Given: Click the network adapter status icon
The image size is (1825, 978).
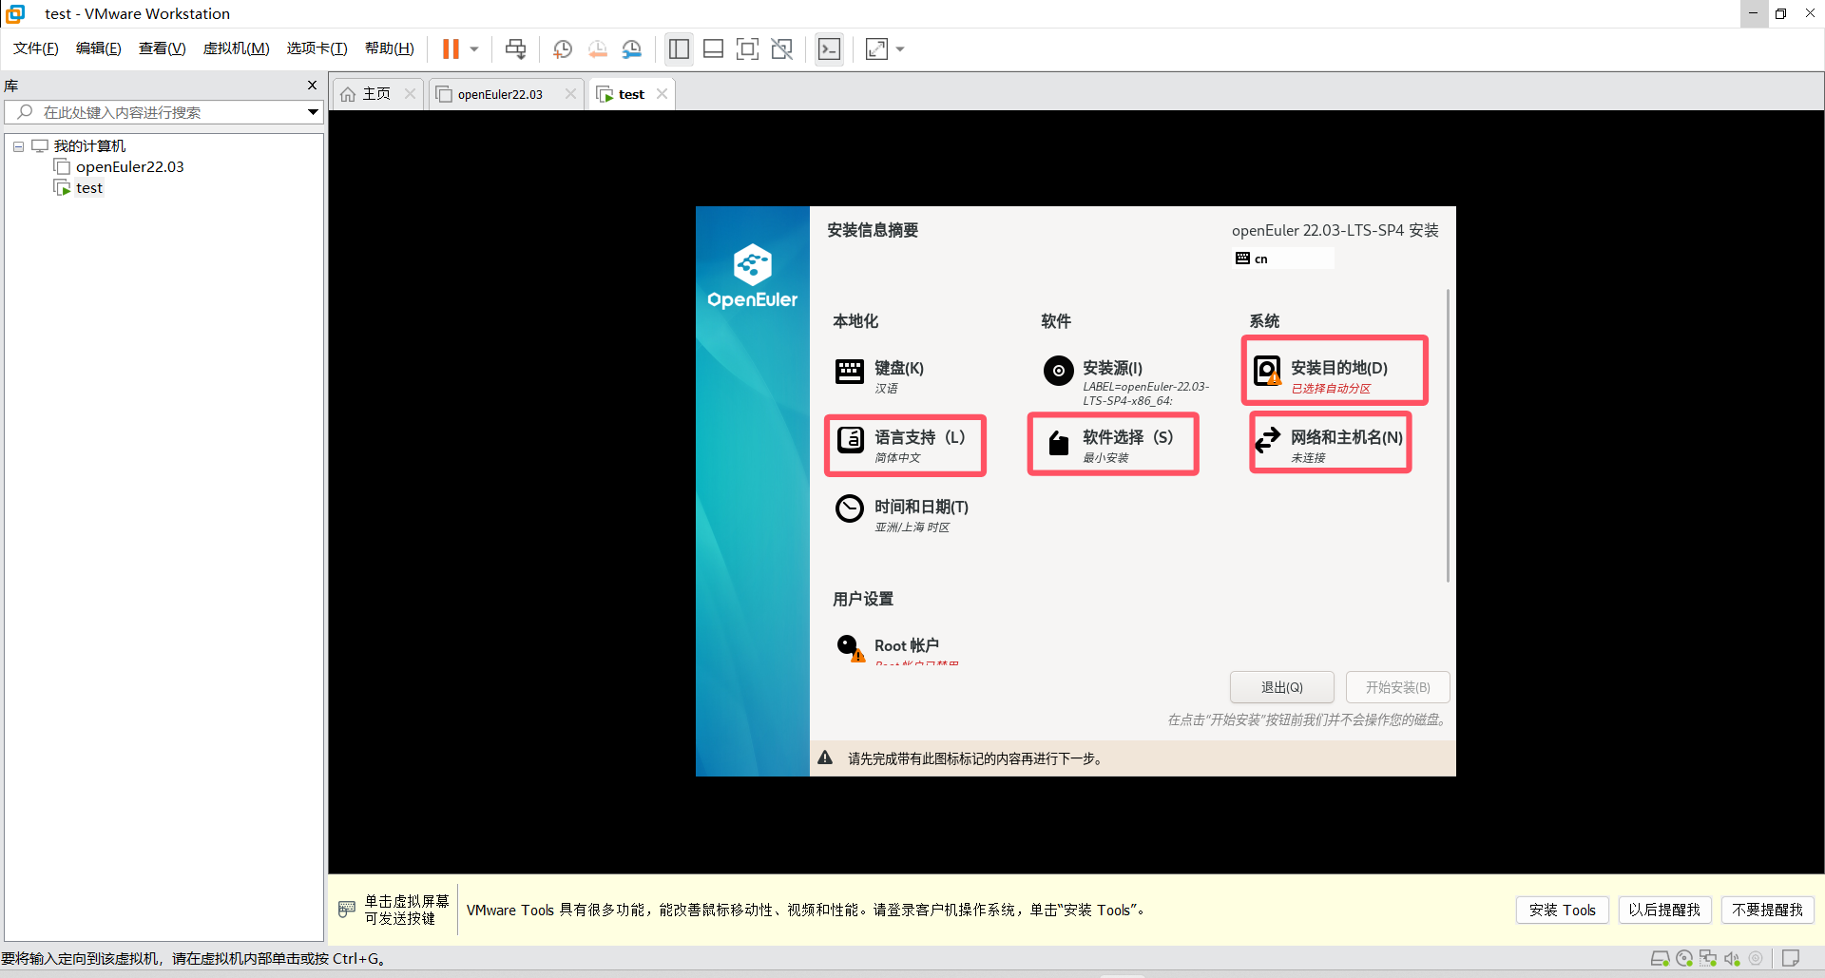Looking at the screenshot, I should click(x=1708, y=958).
